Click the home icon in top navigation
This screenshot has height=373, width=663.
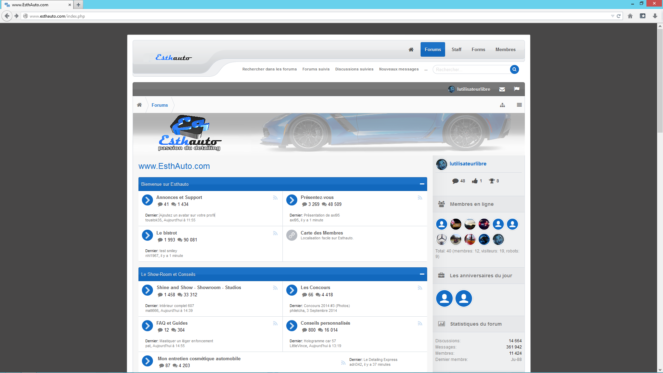pos(411,49)
